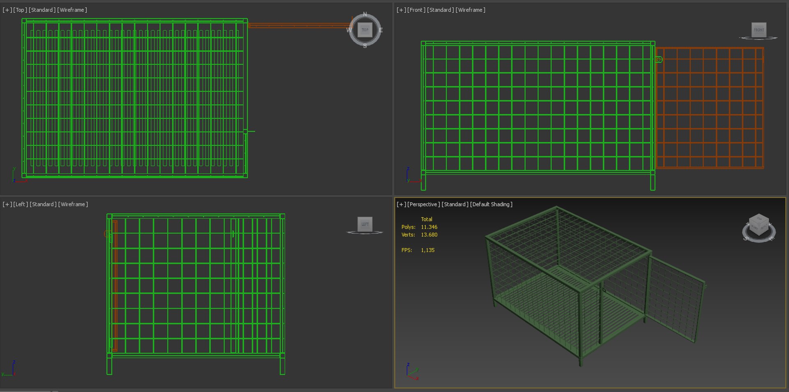Viewport: 789px width, 392px height.
Task: Select the orange door edge in Top viewport
Action: pyautogui.click(x=300, y=25)
